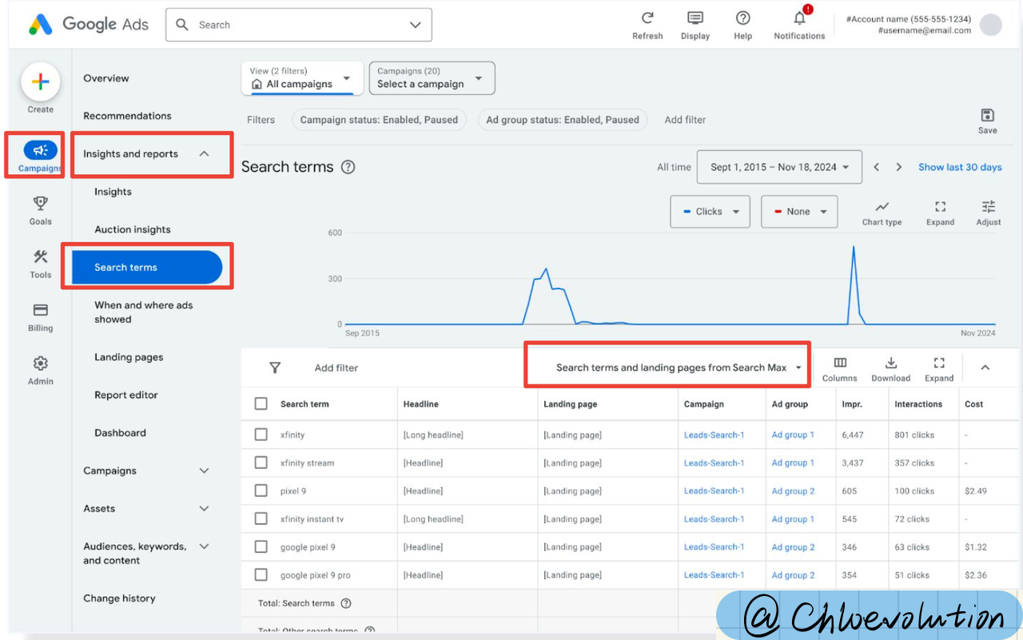
Task: Collapse the table with the up chevron
Action: (985, 368)
